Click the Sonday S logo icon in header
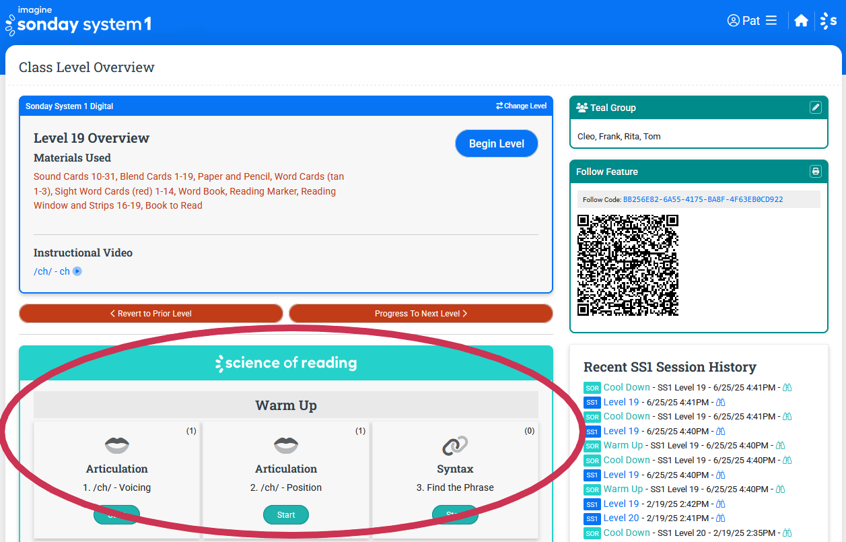Image resolution: width=846 pixels, height=542 pixels. pyautogui.click(x=829, y=21)
